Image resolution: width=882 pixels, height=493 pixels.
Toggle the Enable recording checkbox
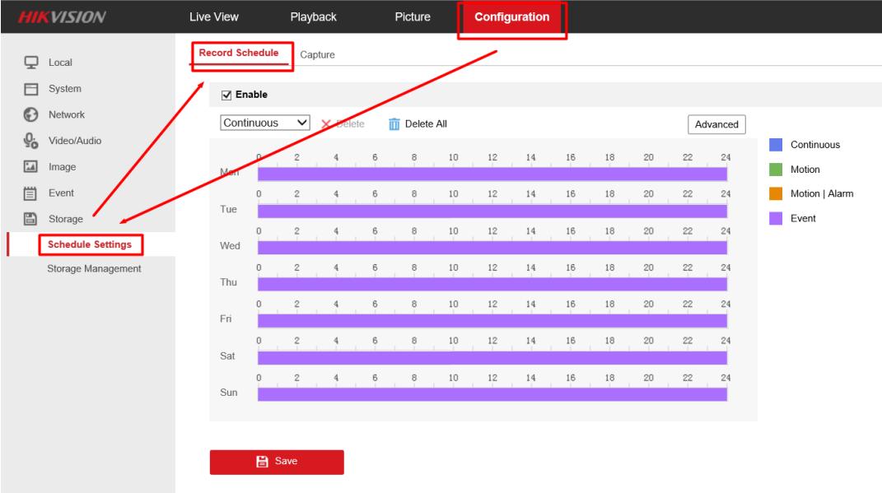pyautogui.click(x=226, y=95)
